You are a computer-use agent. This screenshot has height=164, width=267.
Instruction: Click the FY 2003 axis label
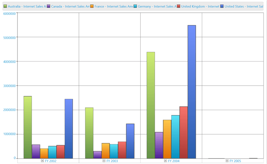pos(112,161)
